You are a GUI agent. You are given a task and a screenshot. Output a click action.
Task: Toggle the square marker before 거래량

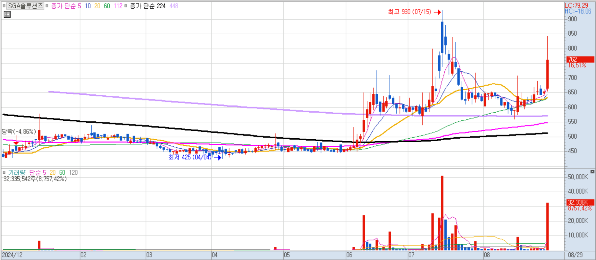(x=4, y=172)
